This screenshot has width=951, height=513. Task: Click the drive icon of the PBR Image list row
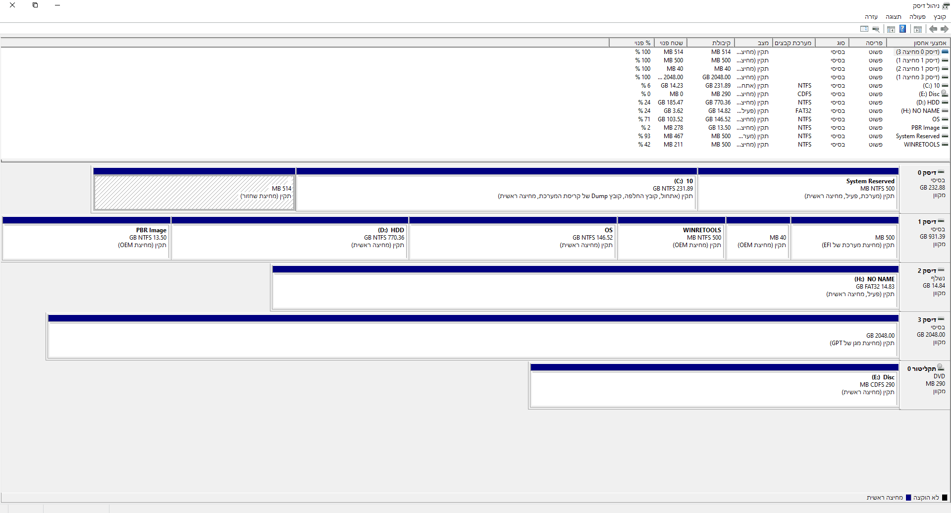(945, 128)
